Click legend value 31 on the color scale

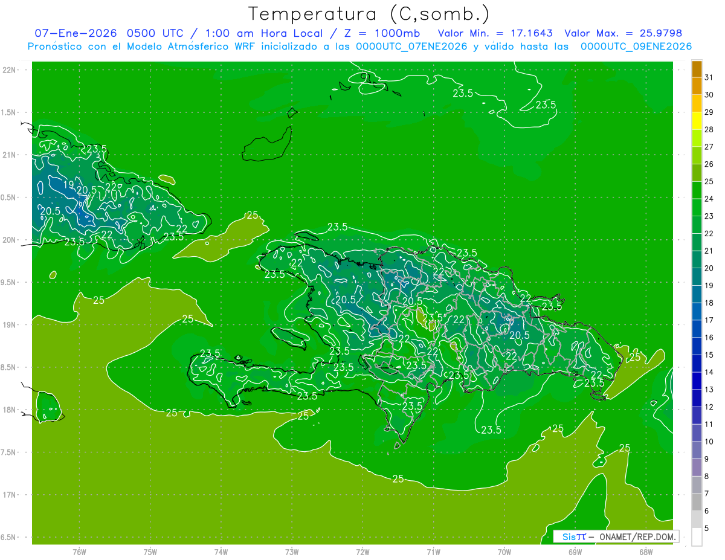point(709,77)
